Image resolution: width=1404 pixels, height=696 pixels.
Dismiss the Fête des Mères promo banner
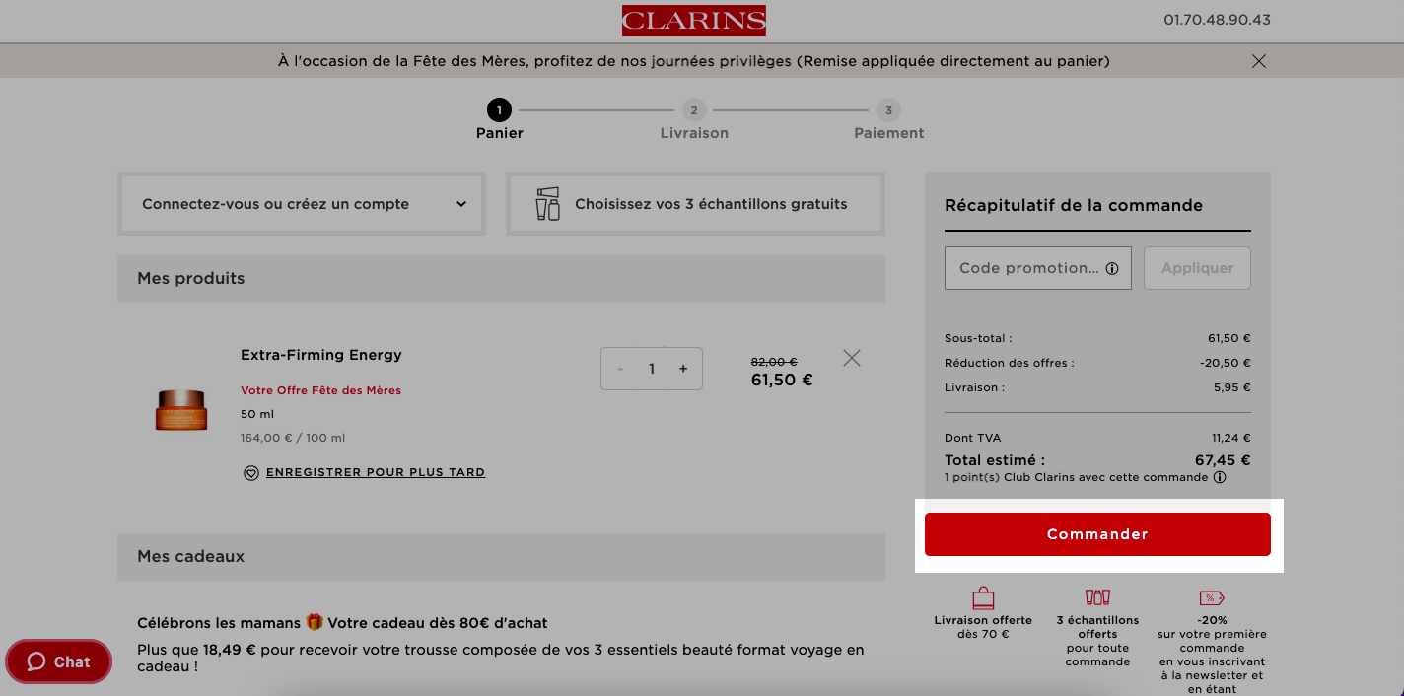pos(1258,61)
